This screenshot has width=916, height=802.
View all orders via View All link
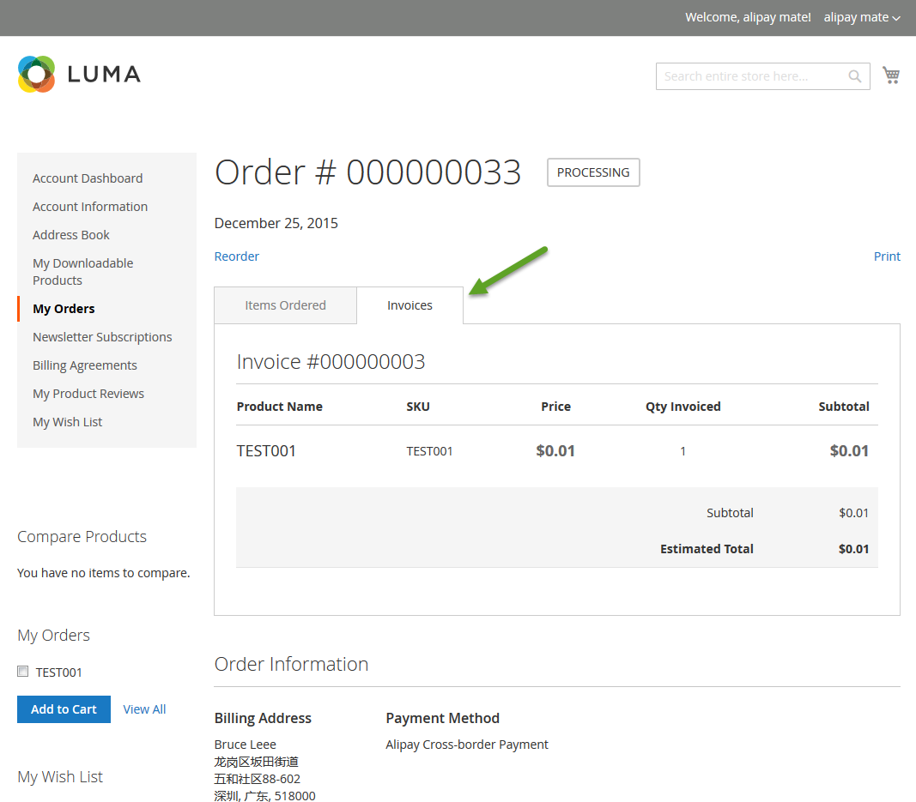coord(143,709)
